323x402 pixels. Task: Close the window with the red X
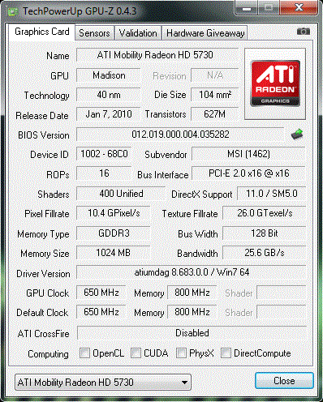pos(299,7)
